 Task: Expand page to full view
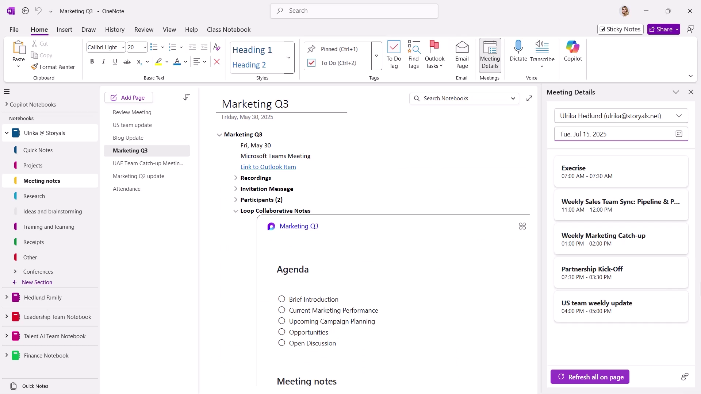[529, 98]
